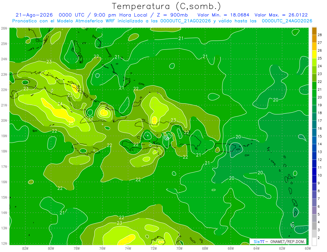Click the latitude axis label '20N'
Image resolution: width=327 pixels, height=252 pixels.
(x=4, y=120)
